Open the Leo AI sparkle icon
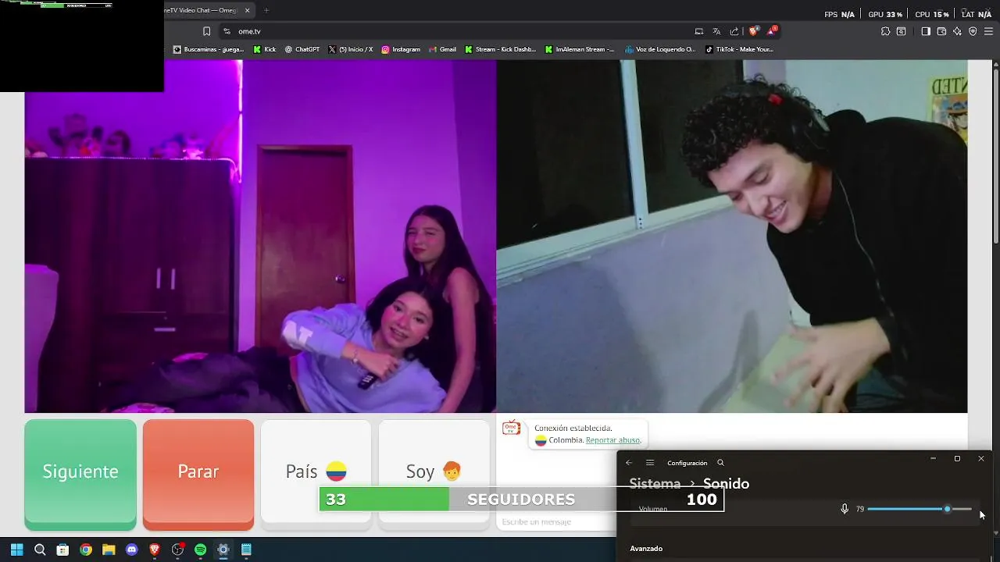This screenshot has height=562, width=1000. pos(957,31)
